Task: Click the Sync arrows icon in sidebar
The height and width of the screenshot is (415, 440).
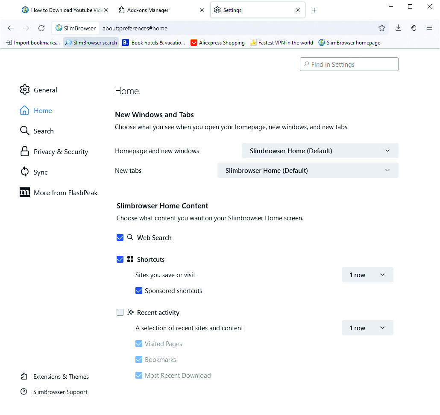Action: tap(25, 172)
